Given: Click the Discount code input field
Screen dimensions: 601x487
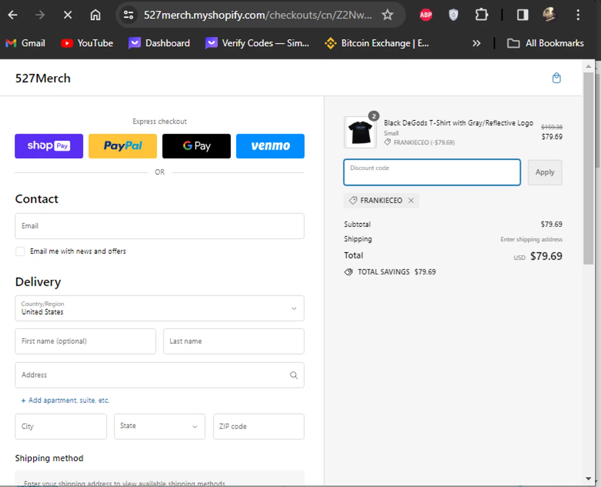Looking at the screenshot, I should coord(432,172).
